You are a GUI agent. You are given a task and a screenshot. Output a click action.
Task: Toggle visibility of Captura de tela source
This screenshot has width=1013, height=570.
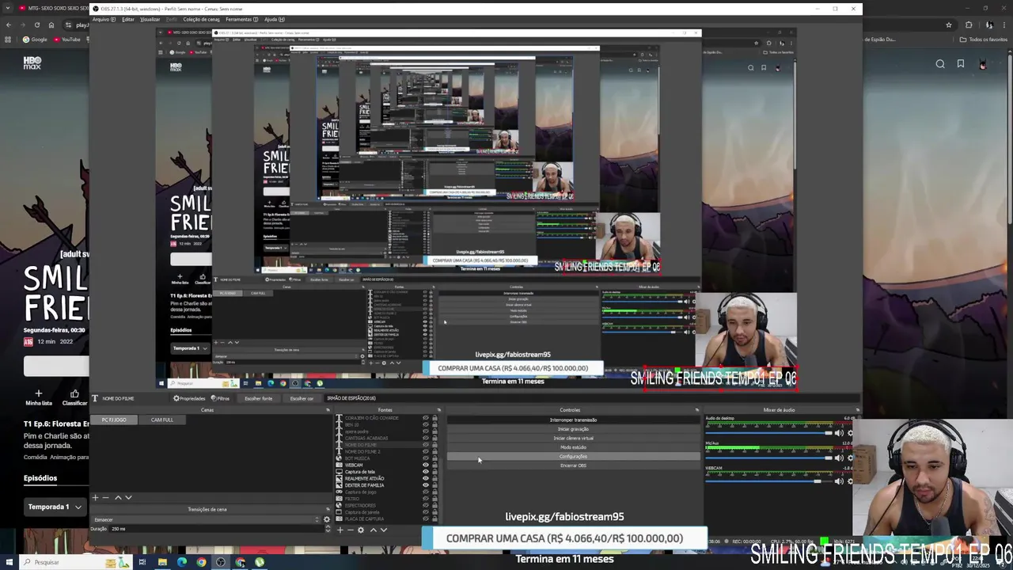425,472
